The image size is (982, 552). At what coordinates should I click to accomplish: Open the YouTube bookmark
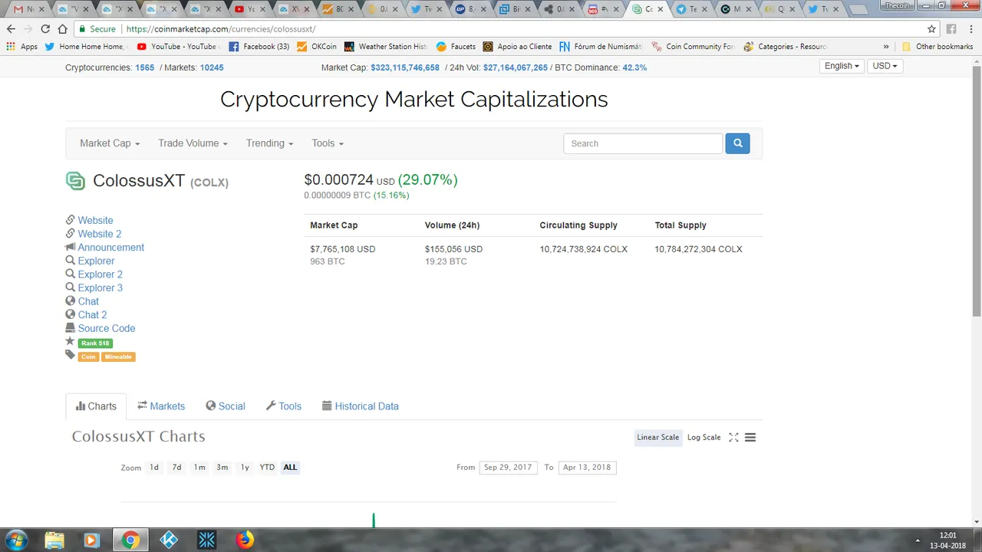pos(176,46)
